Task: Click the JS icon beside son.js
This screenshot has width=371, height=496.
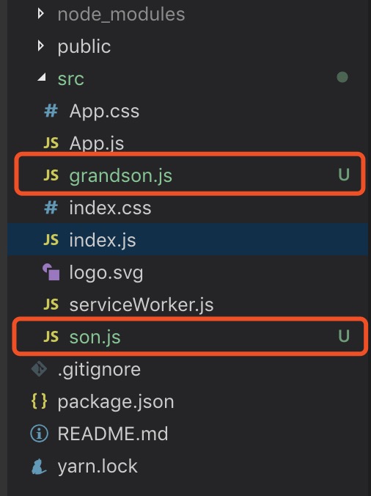Action: (51, 337)
